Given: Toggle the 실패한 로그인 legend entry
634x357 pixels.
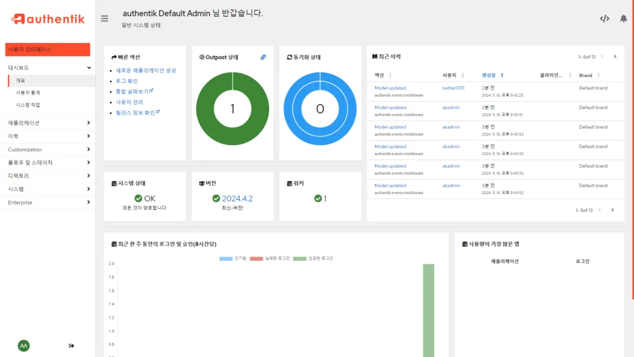Looking at the screenshot, I should (268, 258).
